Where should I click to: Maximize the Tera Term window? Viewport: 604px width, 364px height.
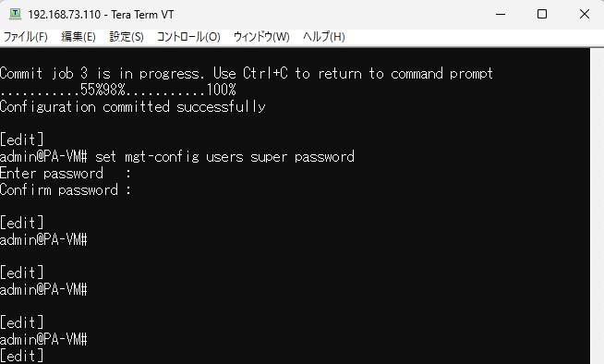(542, 14)
